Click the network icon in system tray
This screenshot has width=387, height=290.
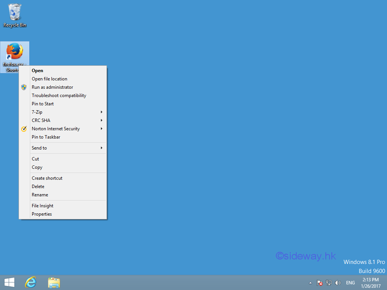coord(329,283)
